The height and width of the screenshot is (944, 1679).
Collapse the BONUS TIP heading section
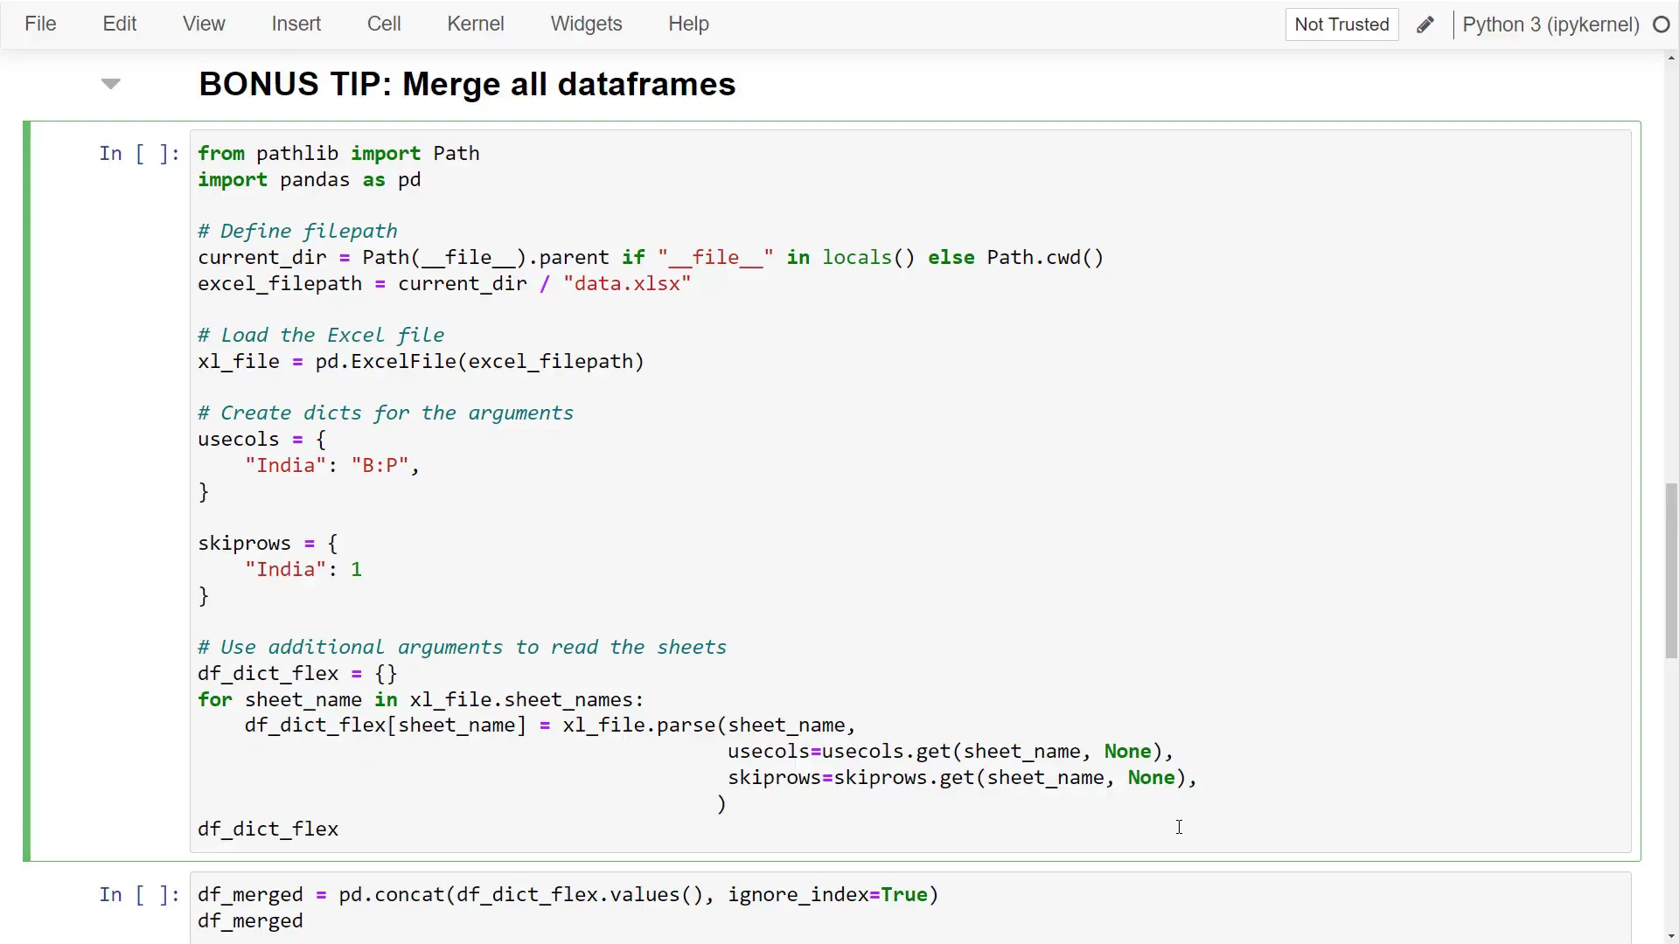(110, 83)
